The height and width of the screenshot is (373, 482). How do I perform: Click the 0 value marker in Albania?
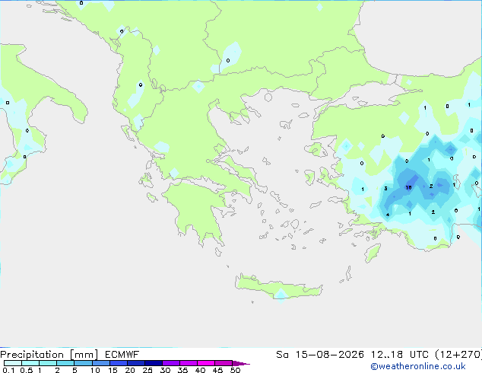point(141,84)
